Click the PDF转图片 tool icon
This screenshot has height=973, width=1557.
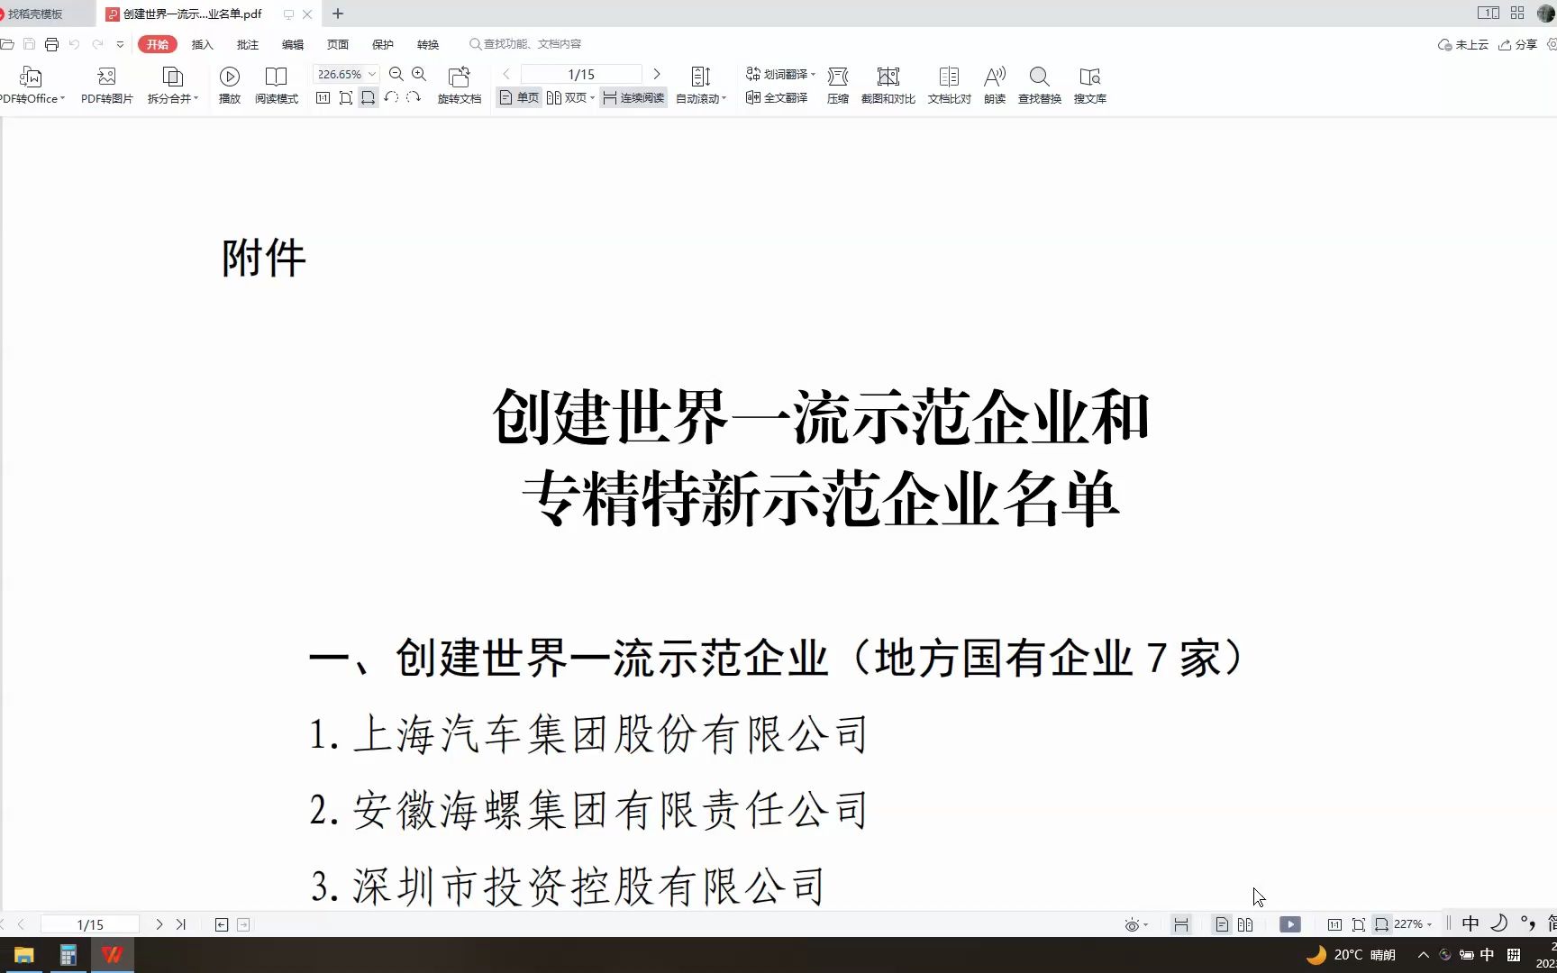tap(106, 86)
